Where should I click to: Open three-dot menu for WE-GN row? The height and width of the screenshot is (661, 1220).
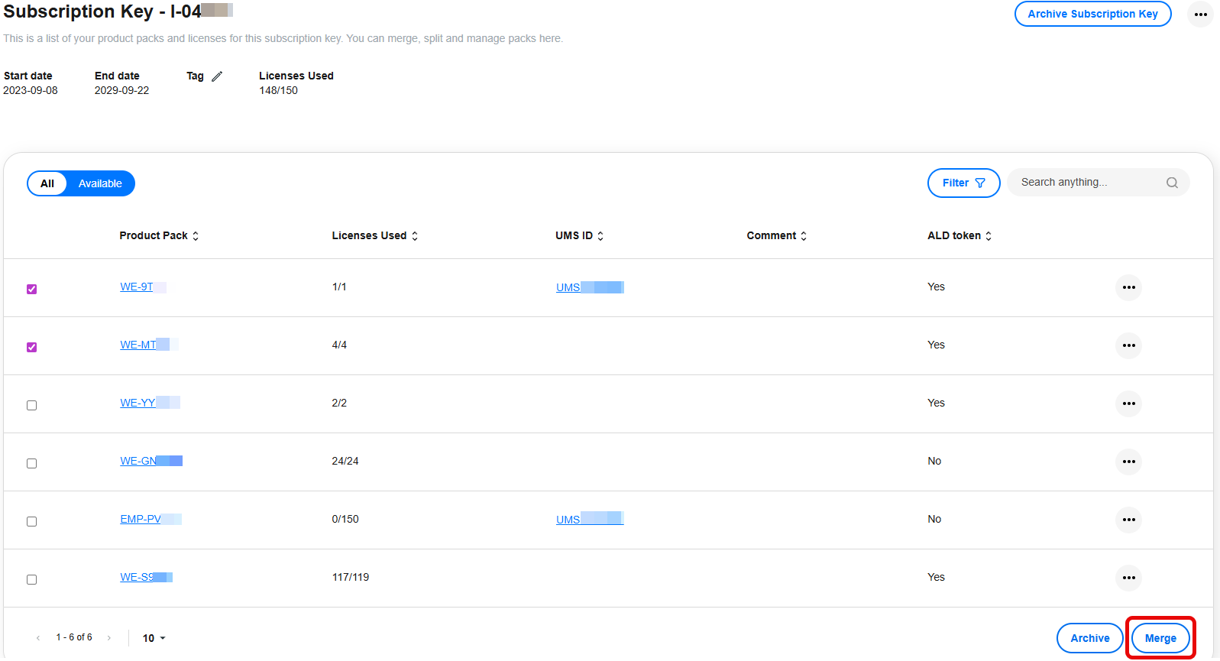[x=1128, y=462]
